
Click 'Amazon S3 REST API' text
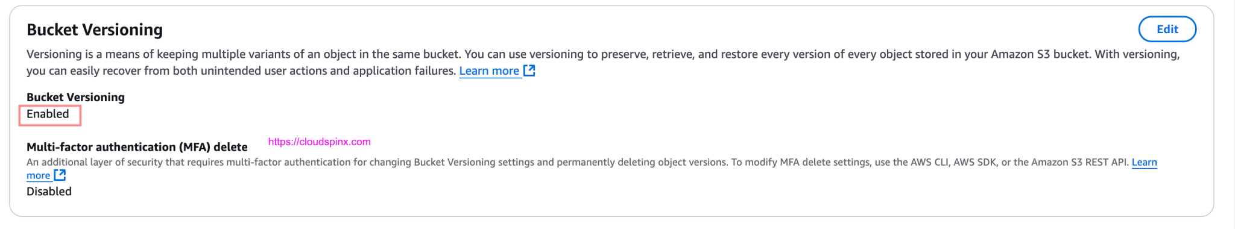click(x=1079, y=162)
